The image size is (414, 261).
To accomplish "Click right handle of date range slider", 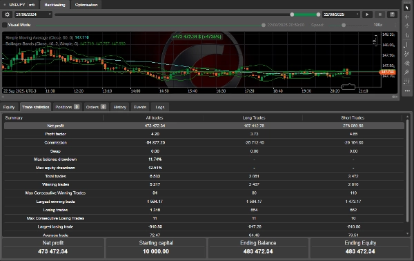I will pos(318,14).
